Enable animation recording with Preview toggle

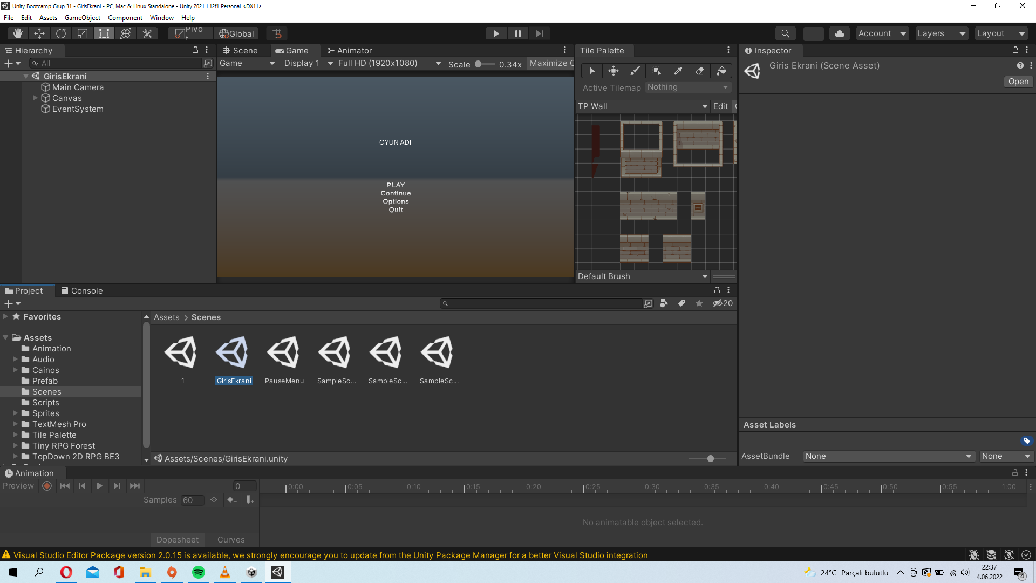point(46,486)
